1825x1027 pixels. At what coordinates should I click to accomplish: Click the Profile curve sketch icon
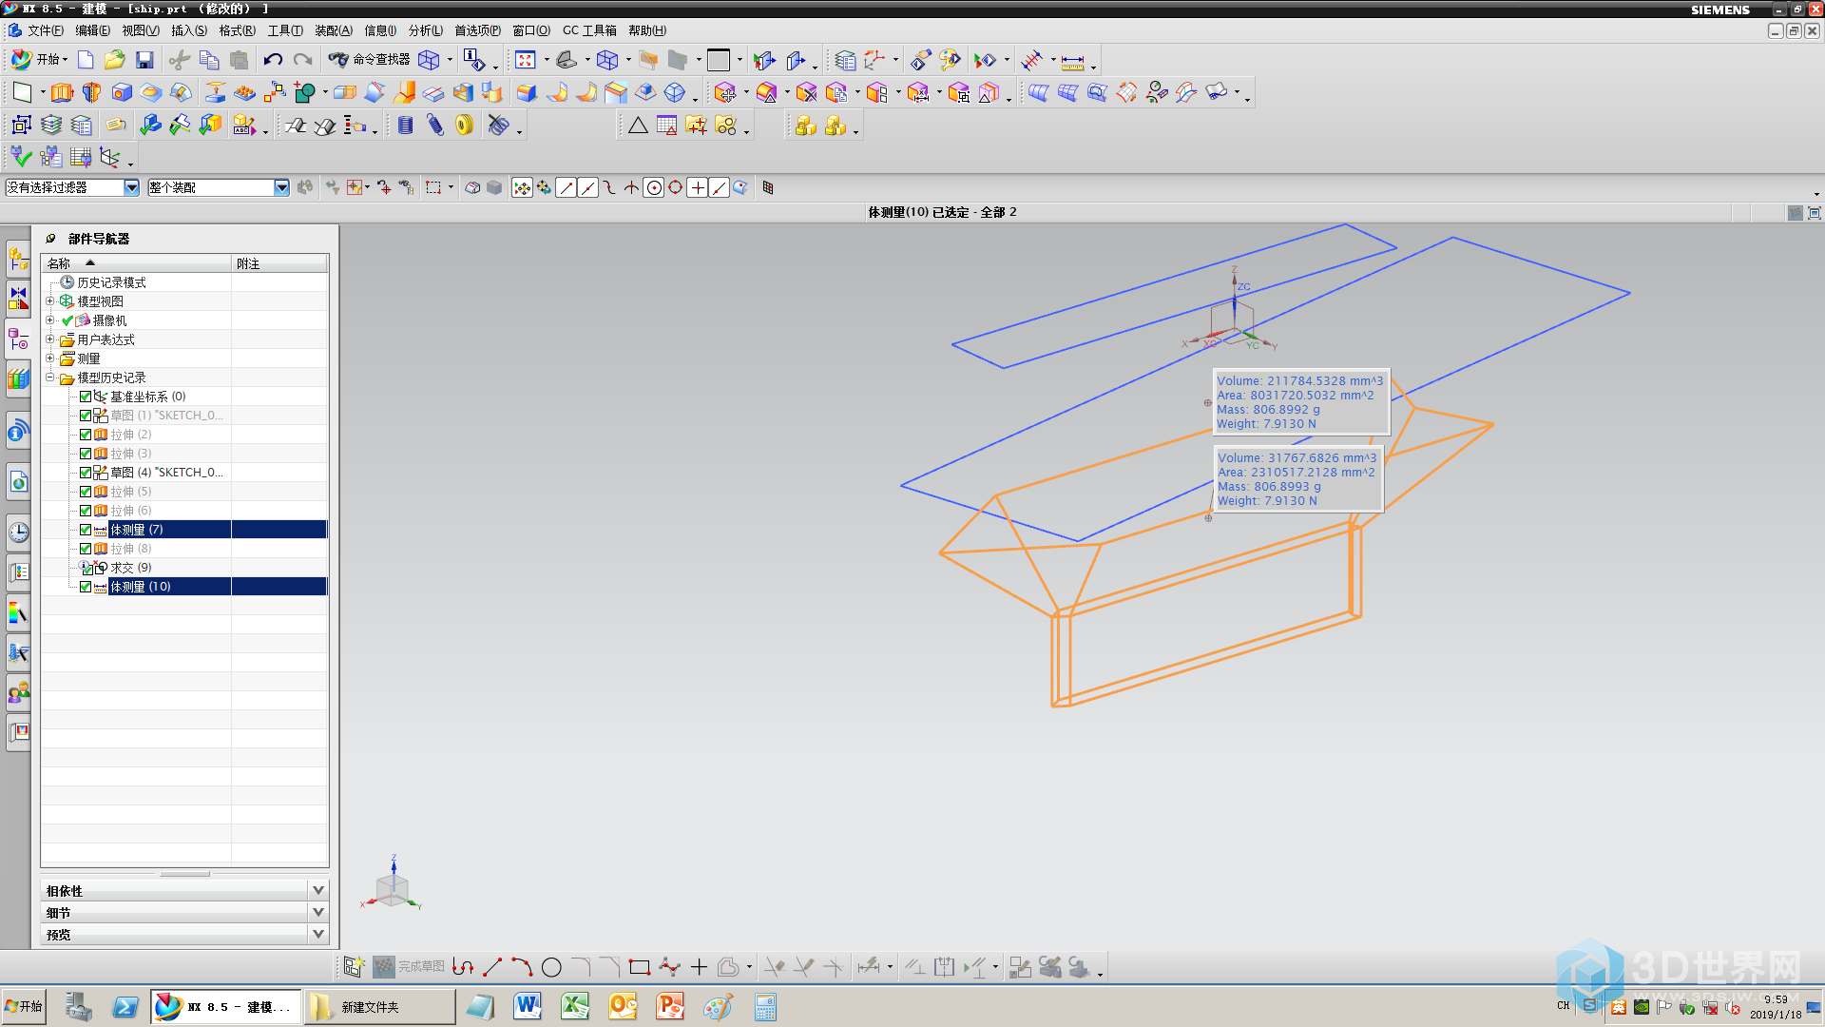(463, 967)
